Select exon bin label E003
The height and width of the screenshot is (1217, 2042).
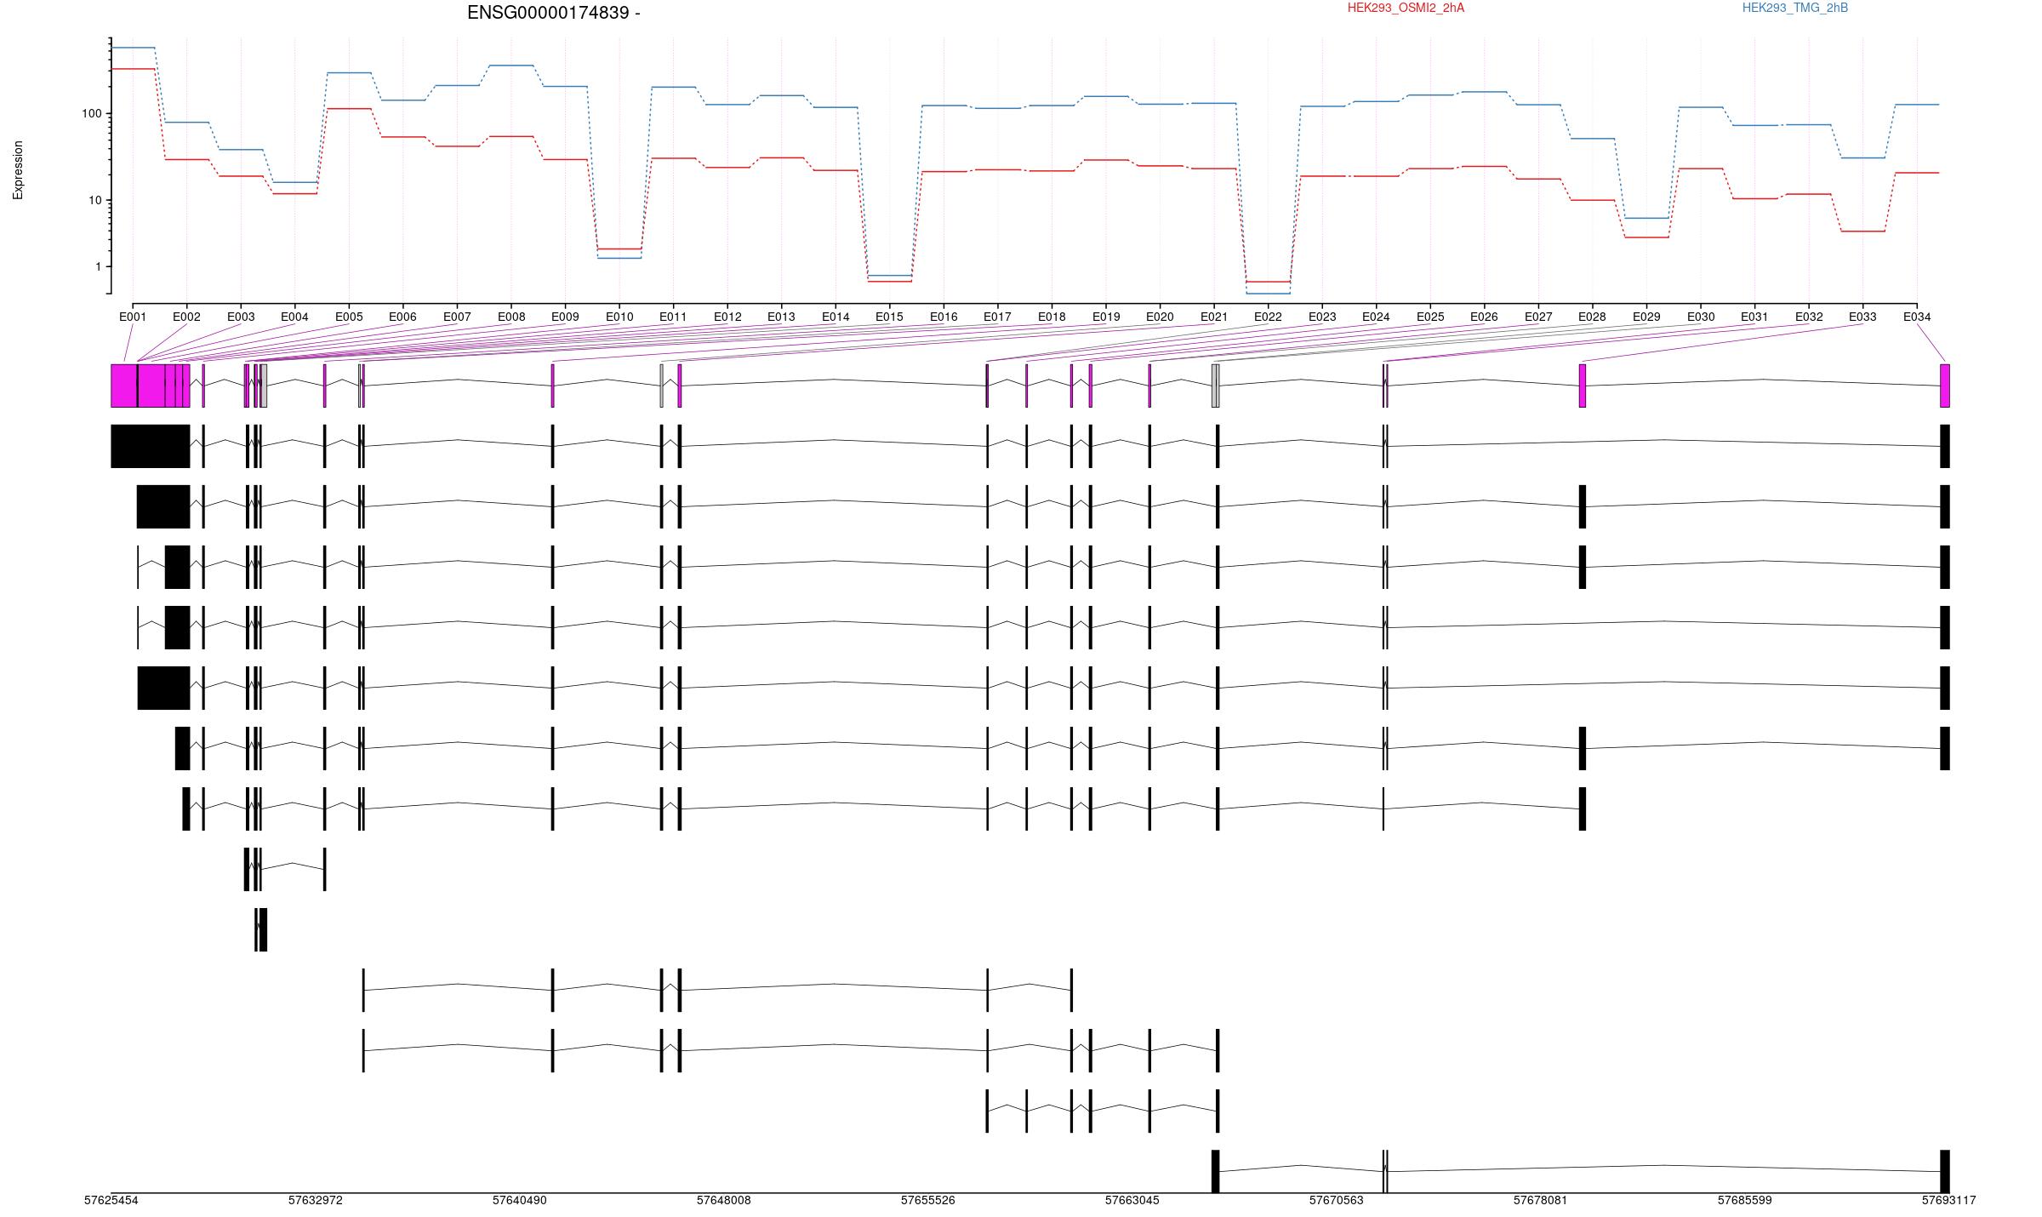point(241,317)
